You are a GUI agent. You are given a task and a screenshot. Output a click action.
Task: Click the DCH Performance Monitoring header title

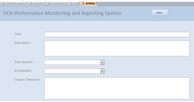(62, 13)
